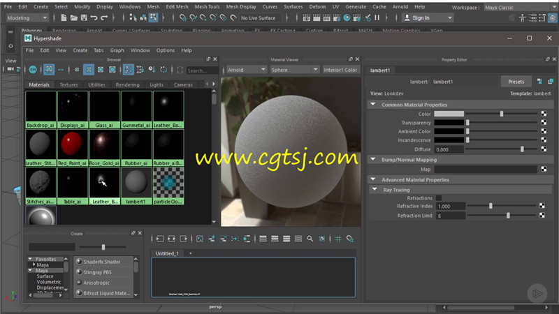Select Surface in Create tree

(x=45, y=276)
